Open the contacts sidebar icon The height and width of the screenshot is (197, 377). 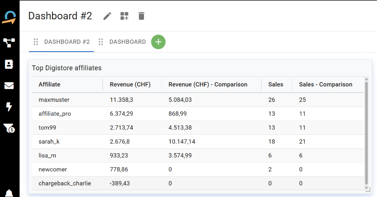tap(9, 64)
